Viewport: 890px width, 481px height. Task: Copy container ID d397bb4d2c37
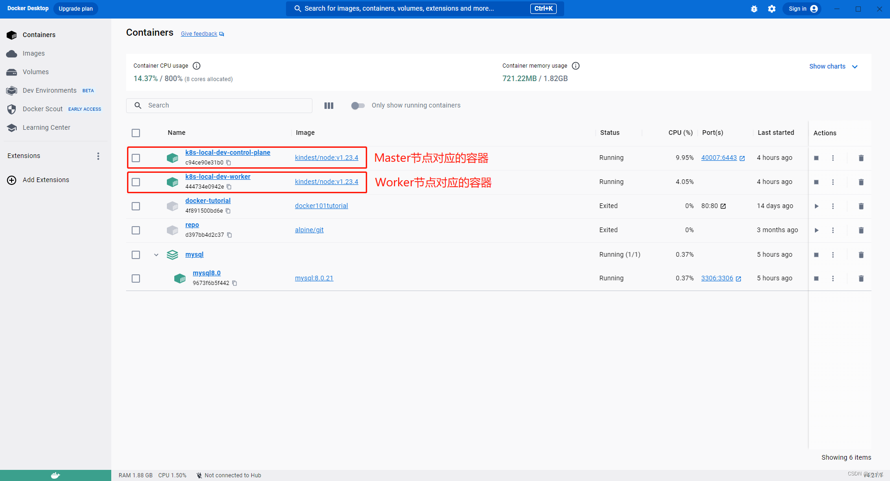pyautogui.click(x=229, y=235)
